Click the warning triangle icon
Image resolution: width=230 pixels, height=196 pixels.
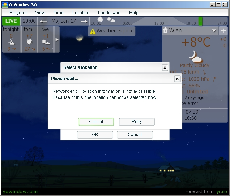(93, 31)
